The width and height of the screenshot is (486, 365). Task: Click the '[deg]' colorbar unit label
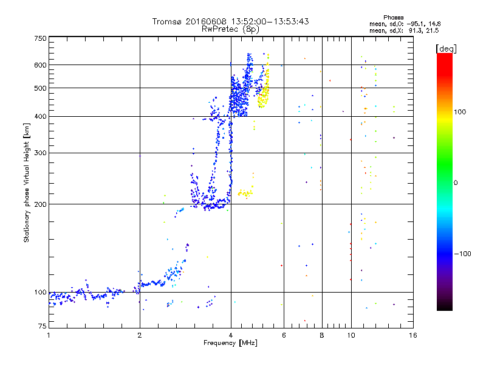point(446,49)
